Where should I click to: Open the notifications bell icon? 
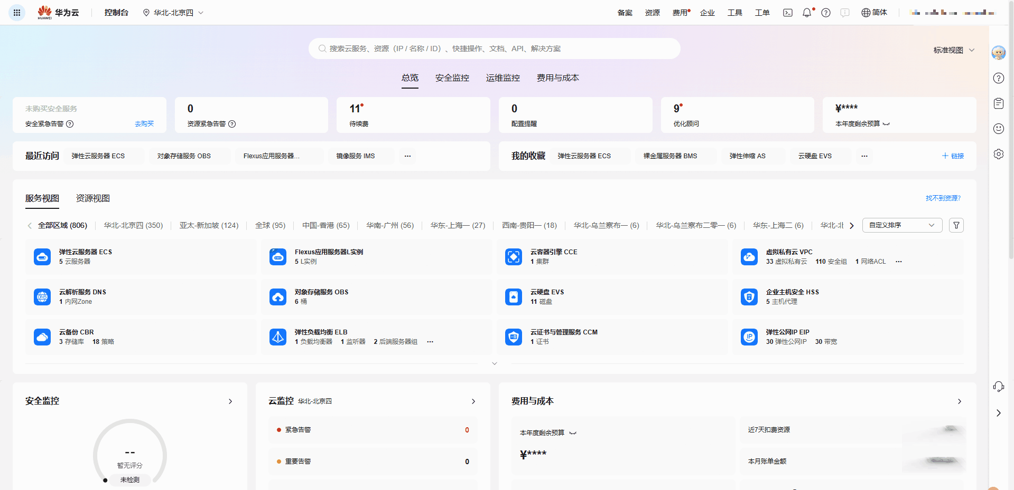click(x=807, y=13)
